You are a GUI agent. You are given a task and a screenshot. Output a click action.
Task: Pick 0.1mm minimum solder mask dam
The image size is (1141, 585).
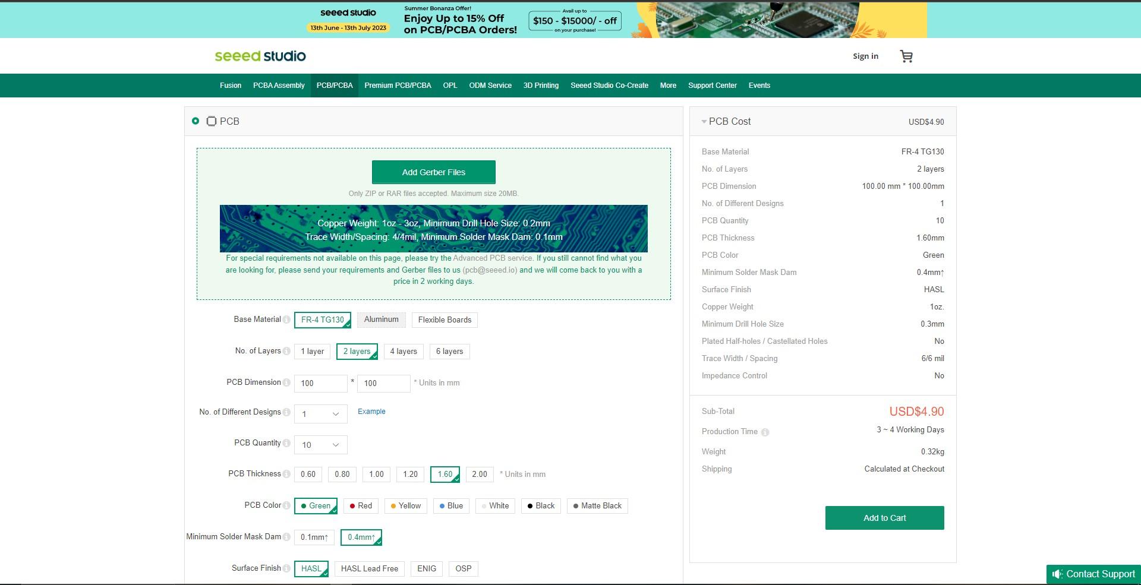pyautogui.click(x=314, y=537)
